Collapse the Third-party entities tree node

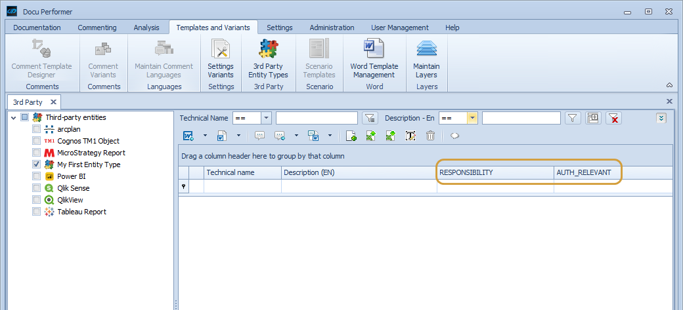point(14,118)
